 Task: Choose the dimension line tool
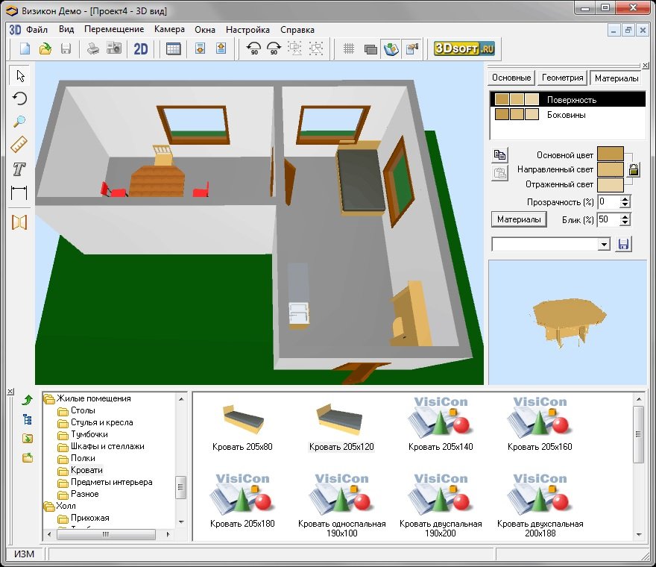[20, 193]
